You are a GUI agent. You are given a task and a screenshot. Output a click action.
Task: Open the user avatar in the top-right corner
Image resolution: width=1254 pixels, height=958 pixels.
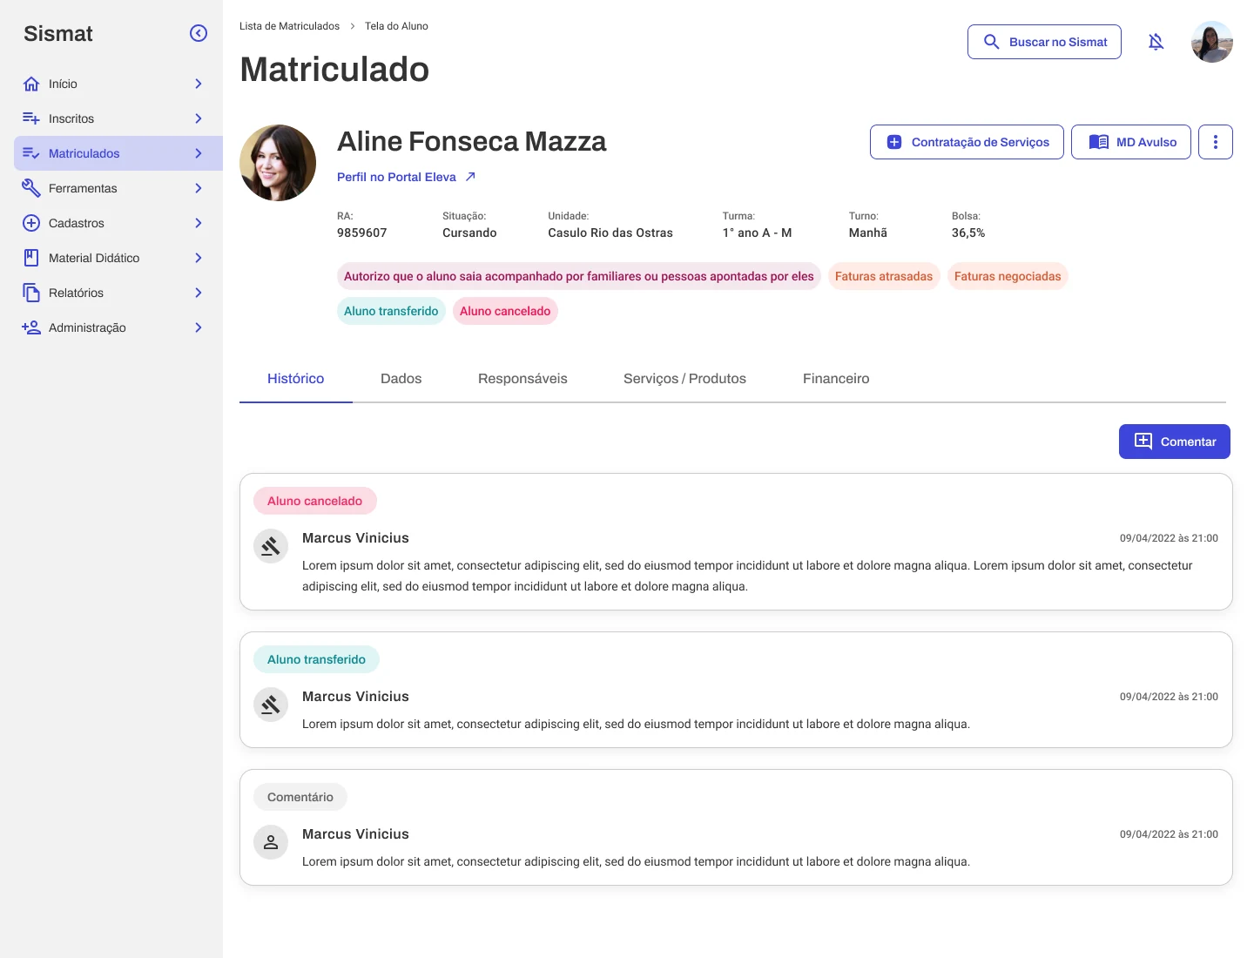click(x=1212, y=42)
